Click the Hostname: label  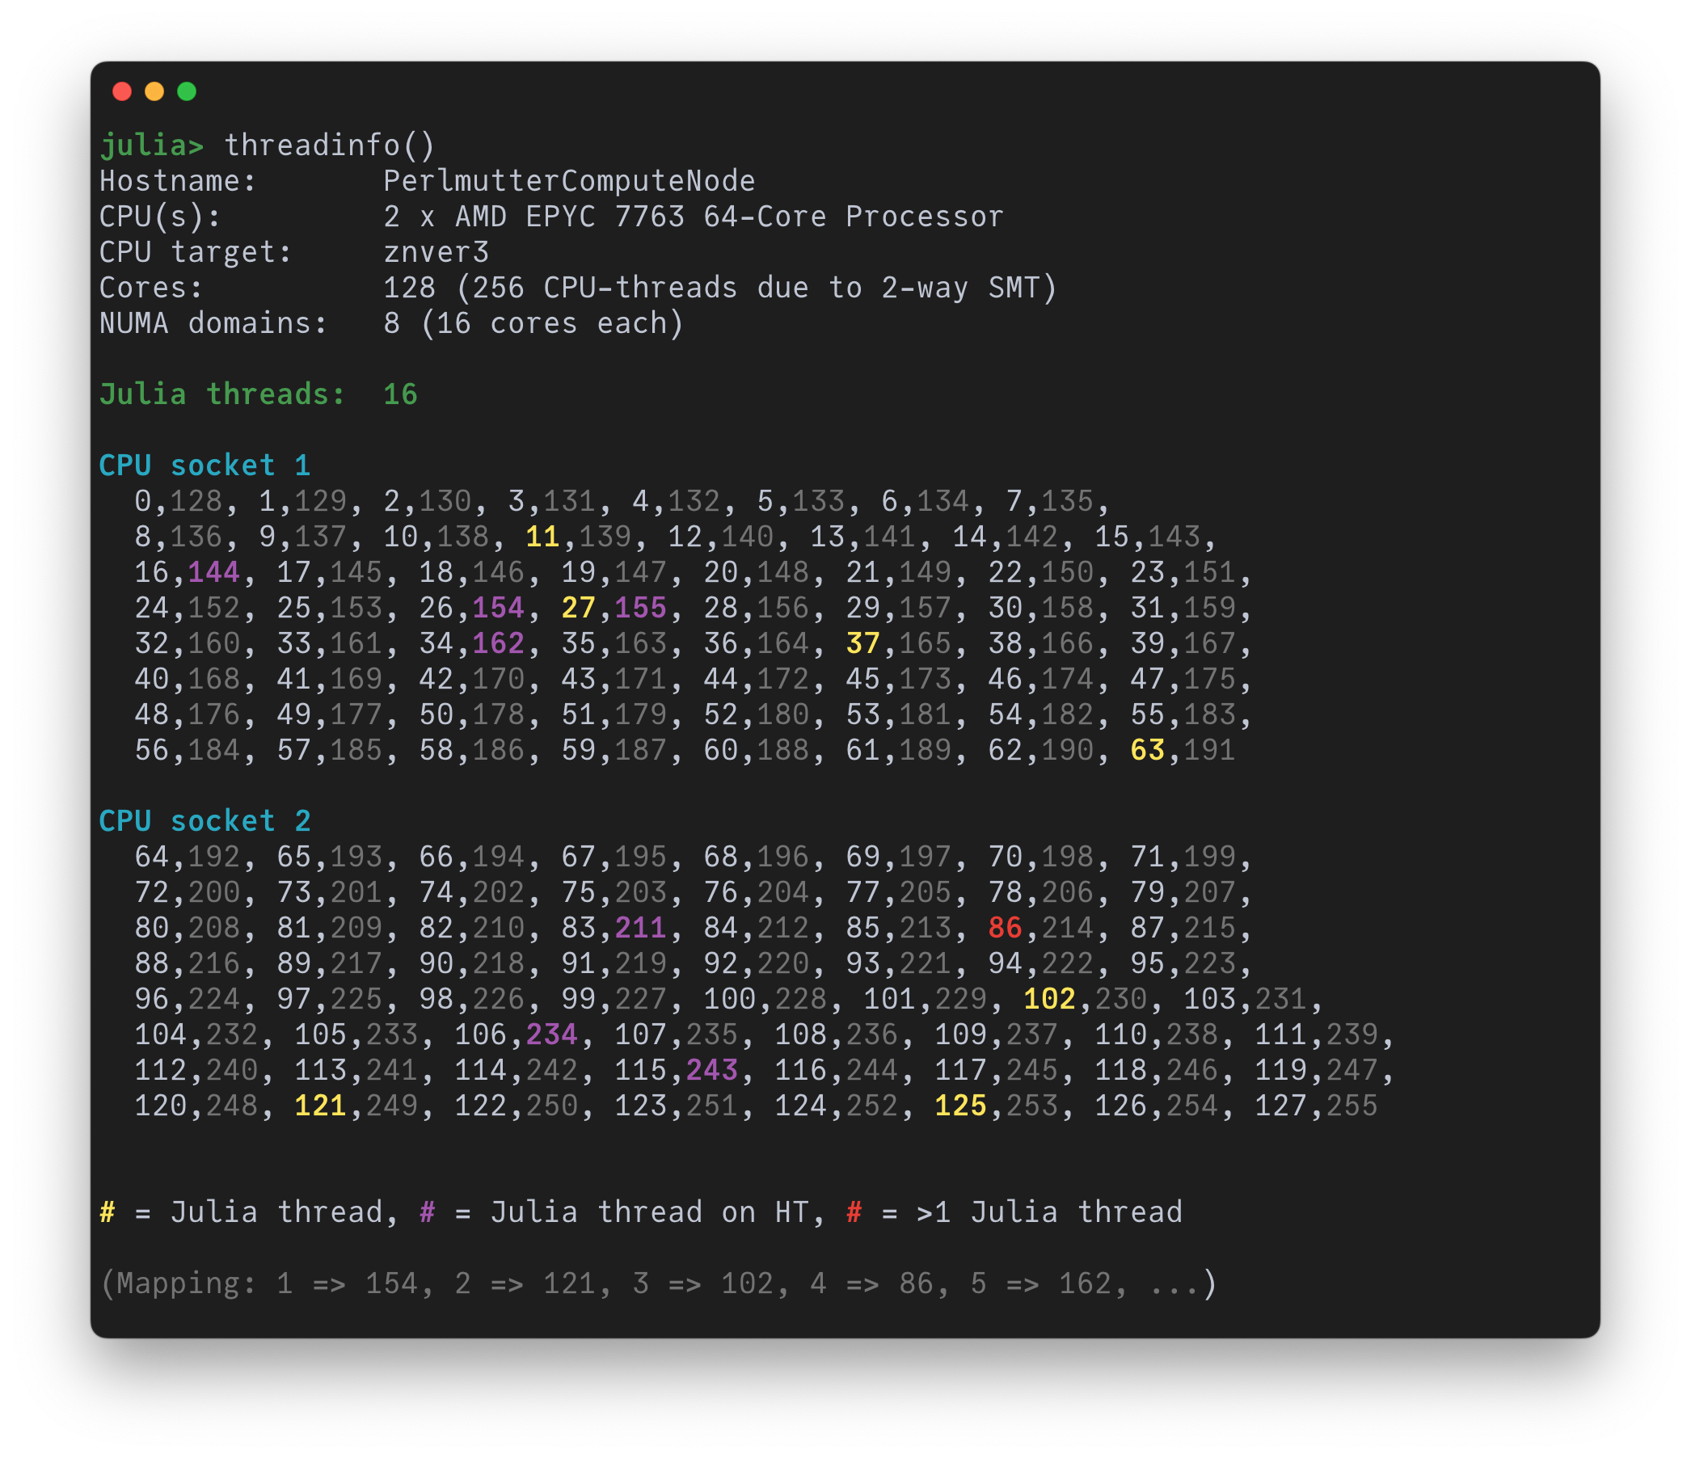click(178, 181)
